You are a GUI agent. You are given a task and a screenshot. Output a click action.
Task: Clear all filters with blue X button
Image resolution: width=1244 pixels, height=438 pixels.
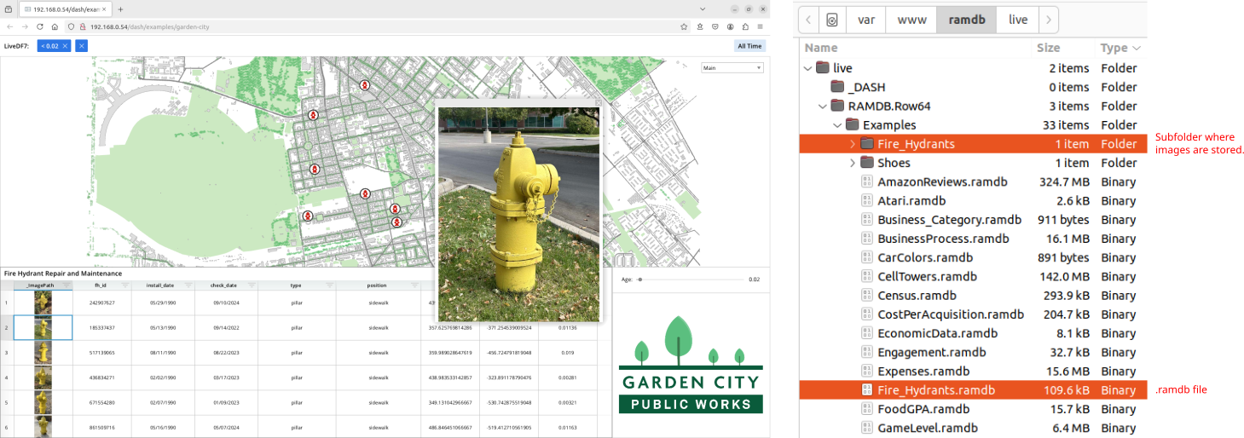tap(81, 46)
